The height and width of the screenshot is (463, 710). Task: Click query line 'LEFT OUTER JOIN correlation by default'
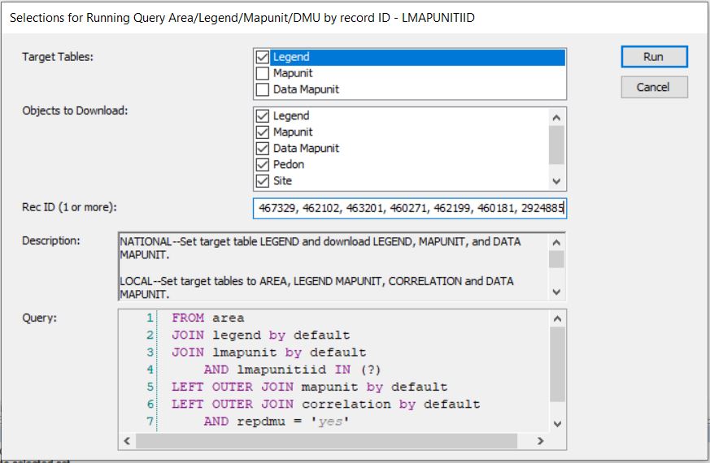pyautogui.click(x=325, y=404)
